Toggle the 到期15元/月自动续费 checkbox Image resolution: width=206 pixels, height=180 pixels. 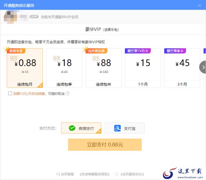click(x=10, y=93)
